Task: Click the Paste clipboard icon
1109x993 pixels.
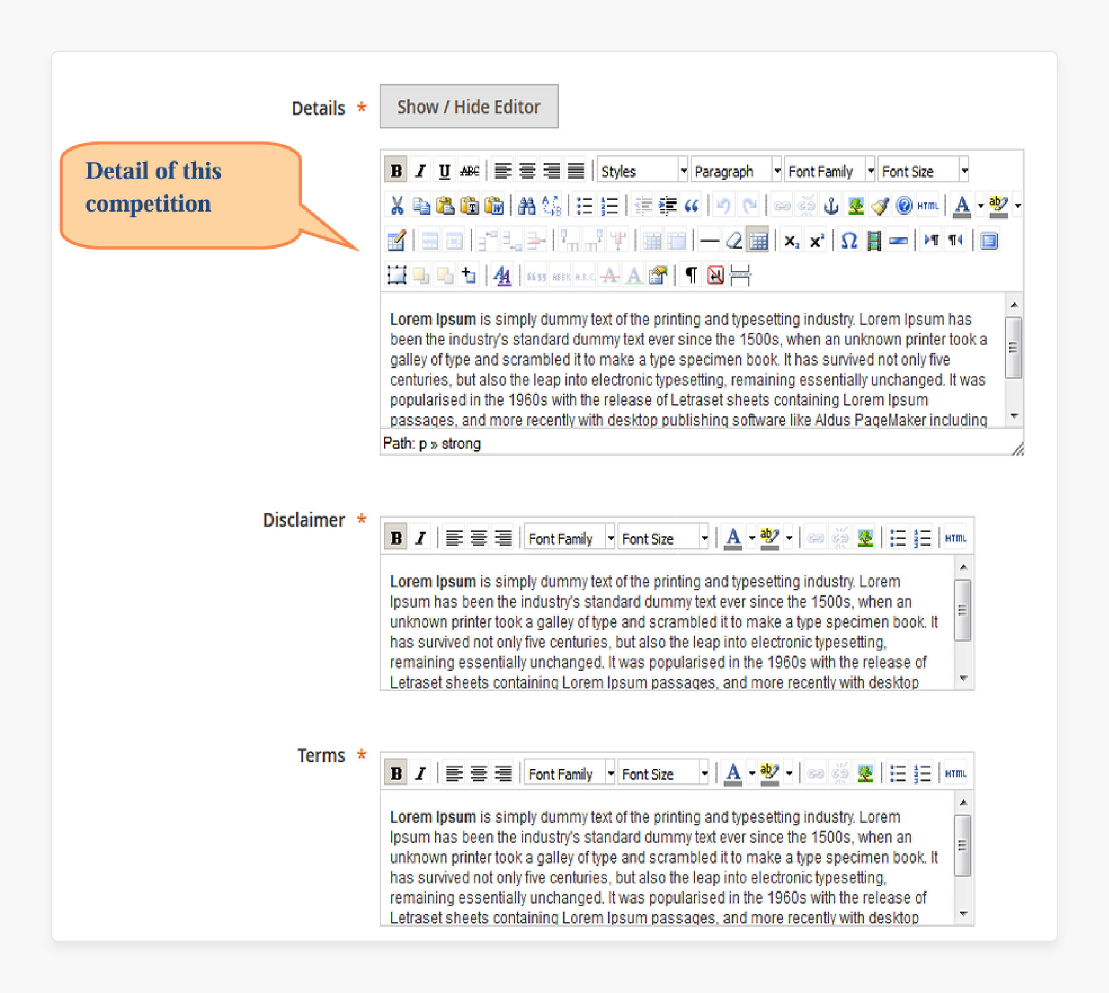Action: 445,206
